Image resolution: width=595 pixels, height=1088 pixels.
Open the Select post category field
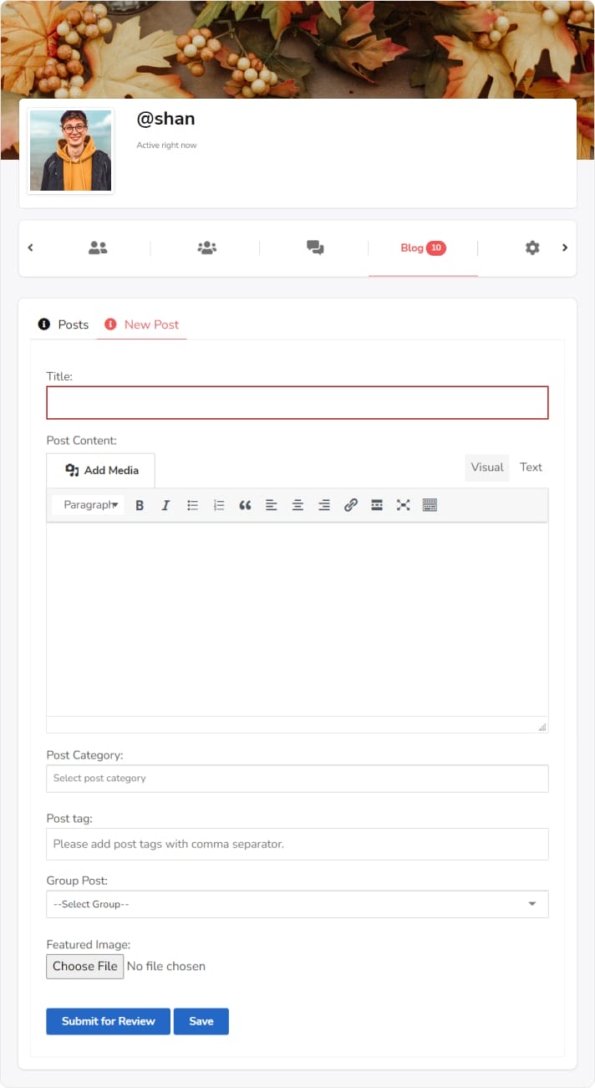[297, 778]
